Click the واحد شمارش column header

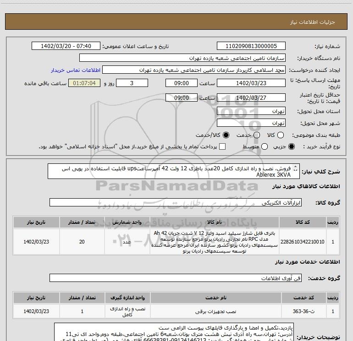click(x=127, y=222)
